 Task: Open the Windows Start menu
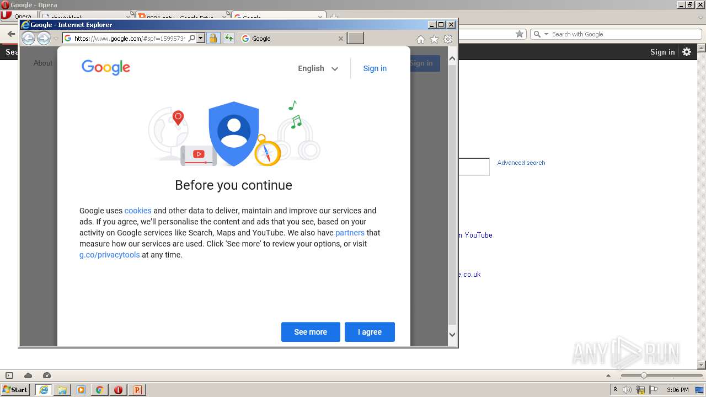[15, 389]
